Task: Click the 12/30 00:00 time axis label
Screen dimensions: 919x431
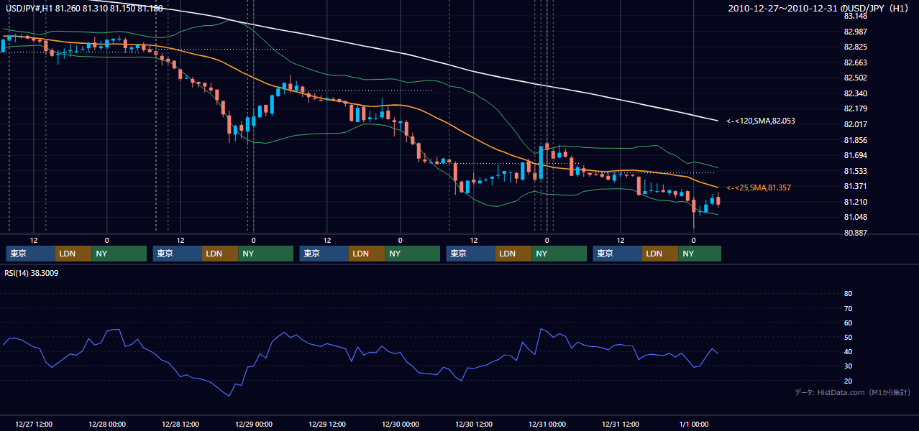Action: (x=400, y=424)
